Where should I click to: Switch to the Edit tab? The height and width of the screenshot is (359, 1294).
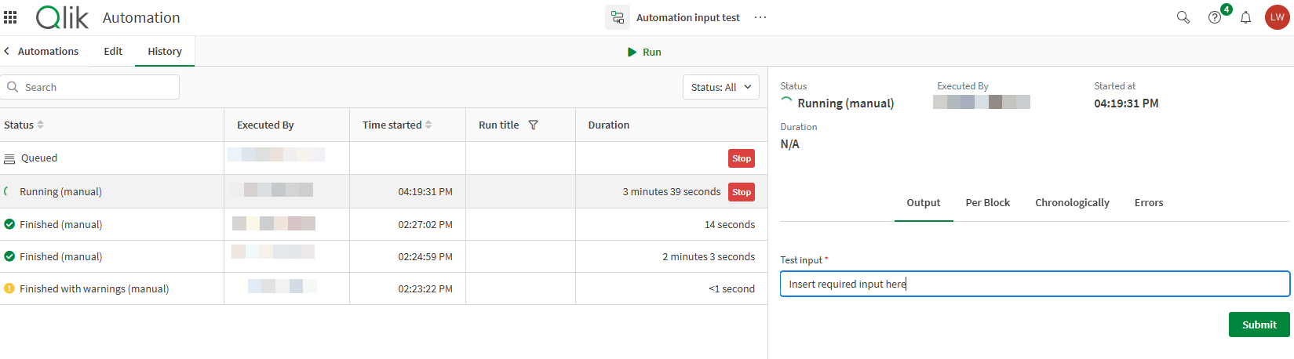(x=113, y=51)
